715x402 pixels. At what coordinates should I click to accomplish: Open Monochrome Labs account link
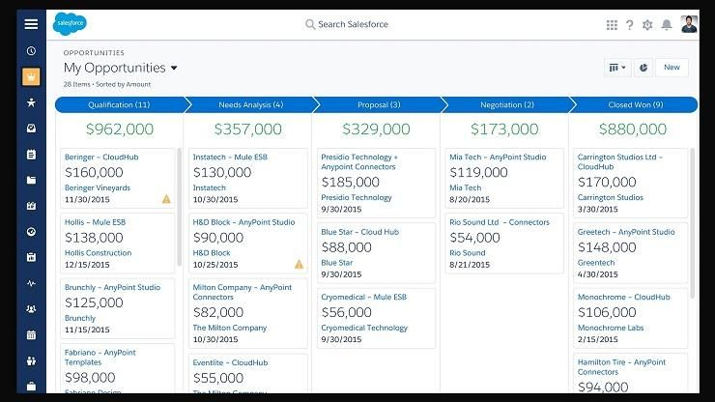pyautogui.click(x=611, y=328)
